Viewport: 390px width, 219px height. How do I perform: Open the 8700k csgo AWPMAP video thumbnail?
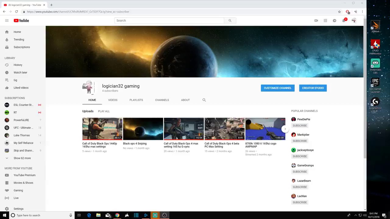(x=265, y=129)
